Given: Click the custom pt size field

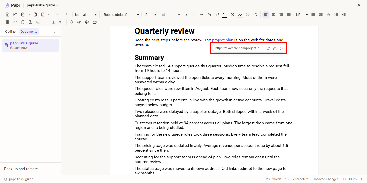Looking at the screenshot, I should point(165,14).
